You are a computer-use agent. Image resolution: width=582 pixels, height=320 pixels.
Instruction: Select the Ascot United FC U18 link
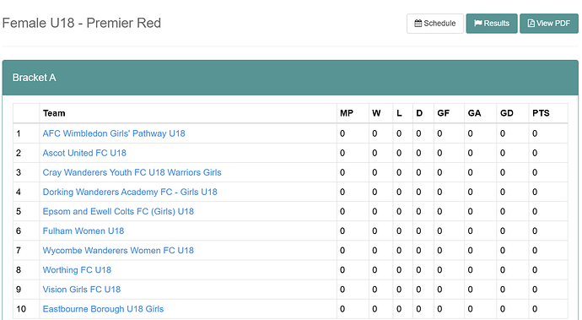click(84, 153)
